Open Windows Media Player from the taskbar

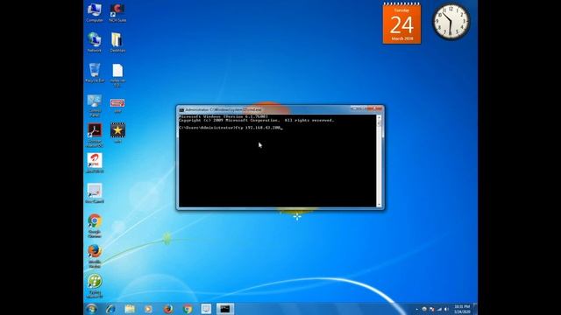[148, 309]
